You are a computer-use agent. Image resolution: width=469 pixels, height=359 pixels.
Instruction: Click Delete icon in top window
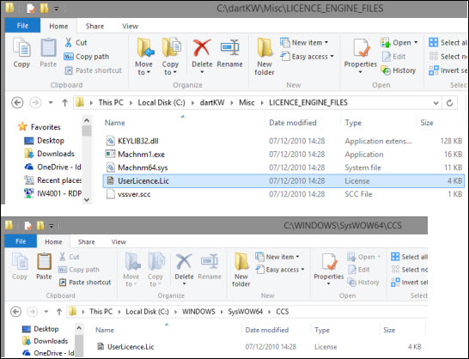(202, 48)
